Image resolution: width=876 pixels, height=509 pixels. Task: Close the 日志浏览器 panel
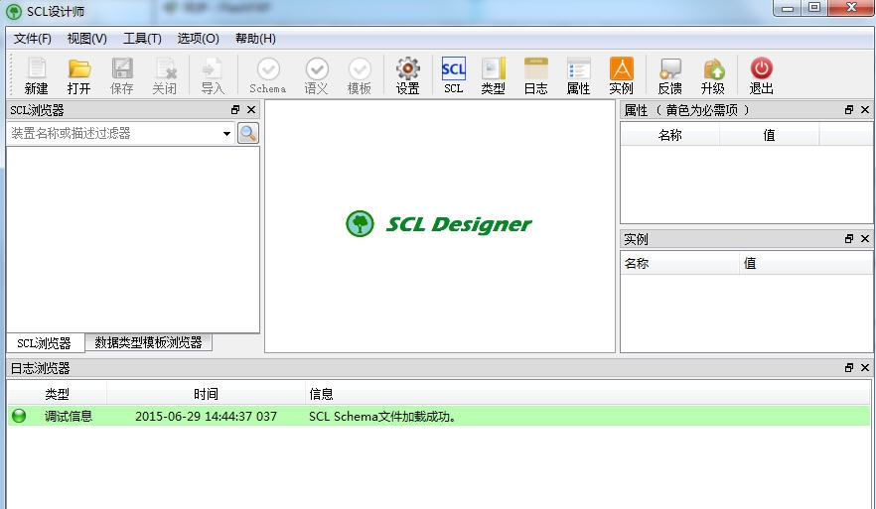pos(865,368)
